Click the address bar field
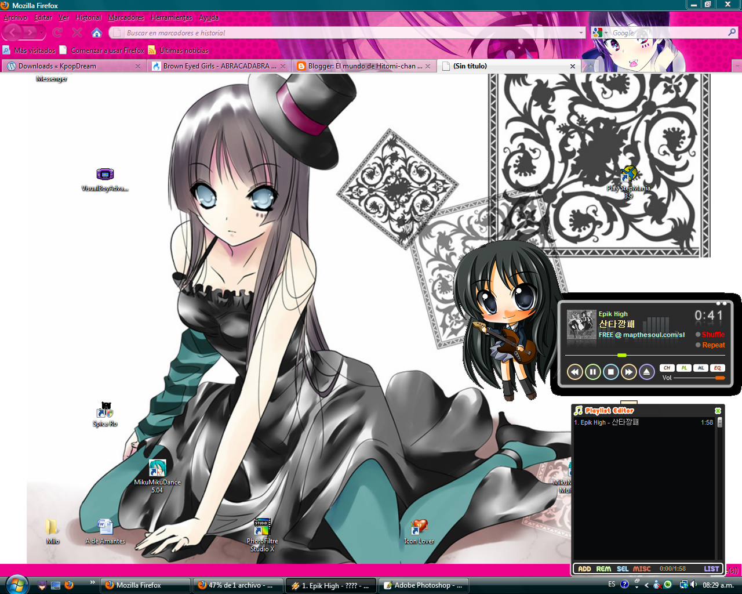This screenshot has height=594, width=742. click(x=347, y=33)
